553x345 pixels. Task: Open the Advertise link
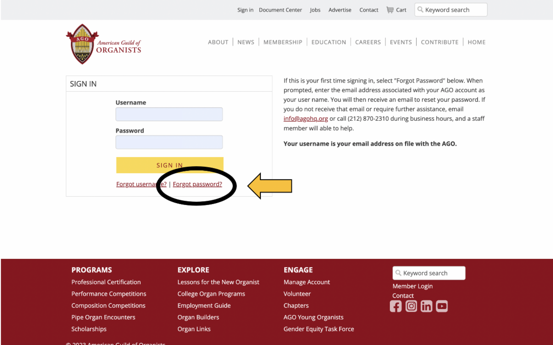[340, 10]
